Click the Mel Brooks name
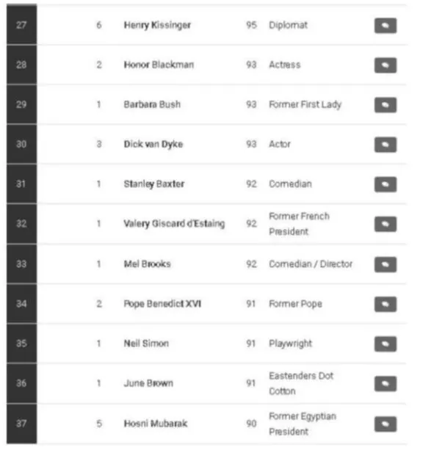The image size is (423, 450). click(147, 264)
